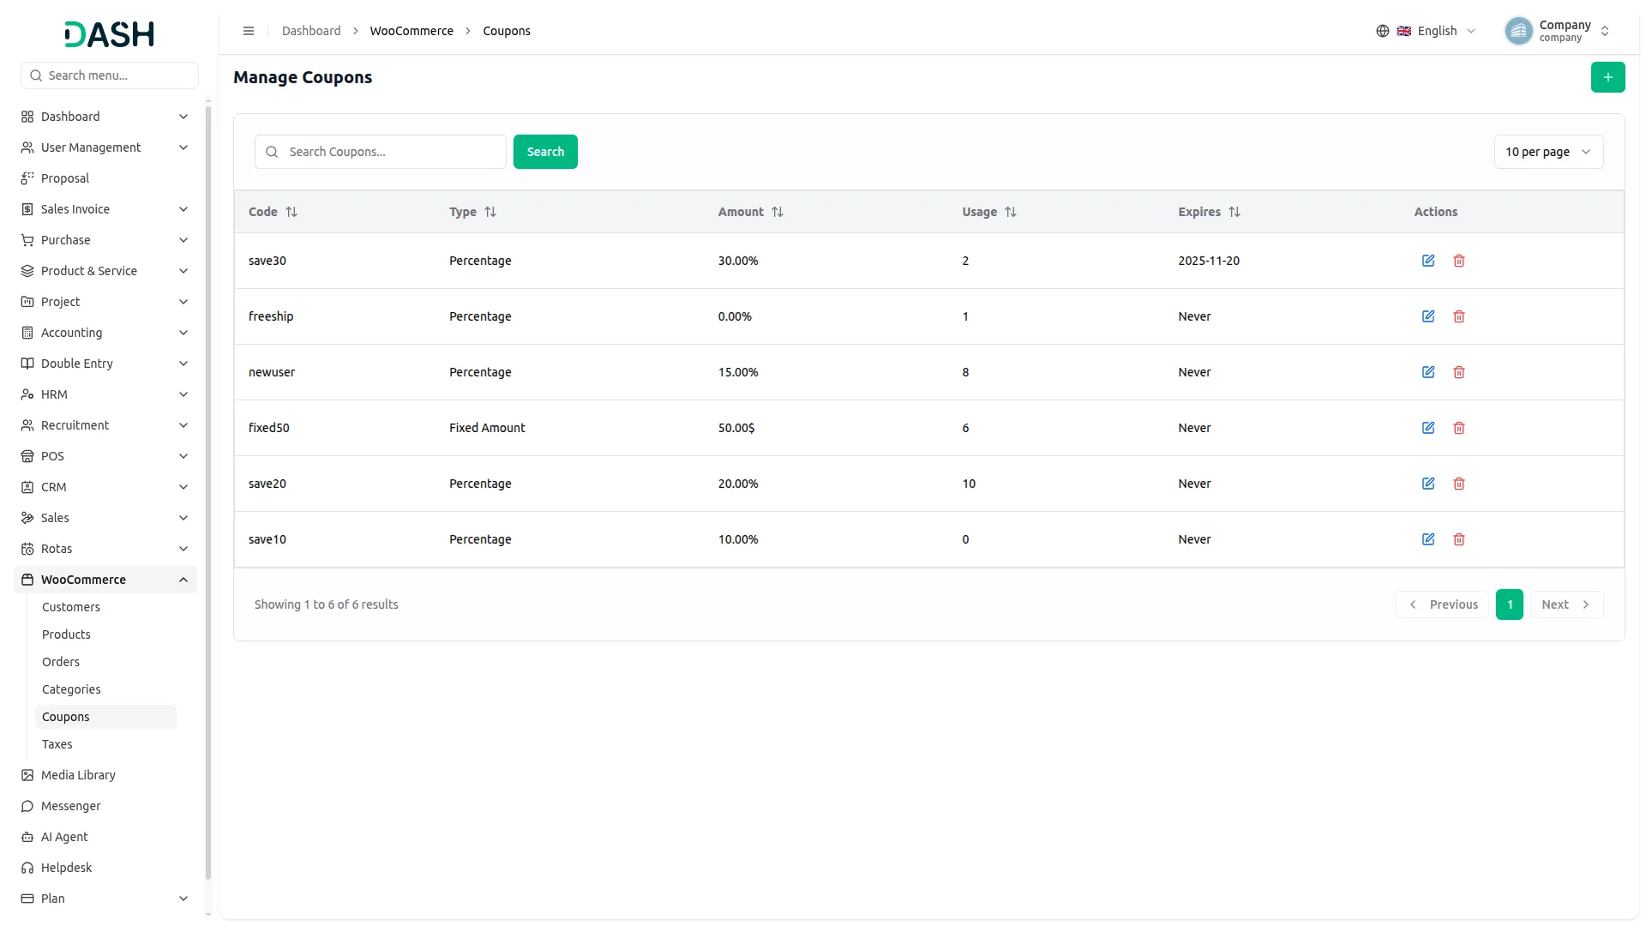This screenshot has height=926, width=1646.
Task: Delete the newuser coupon
Action: pyautogui.click(x=1459, y=372)
